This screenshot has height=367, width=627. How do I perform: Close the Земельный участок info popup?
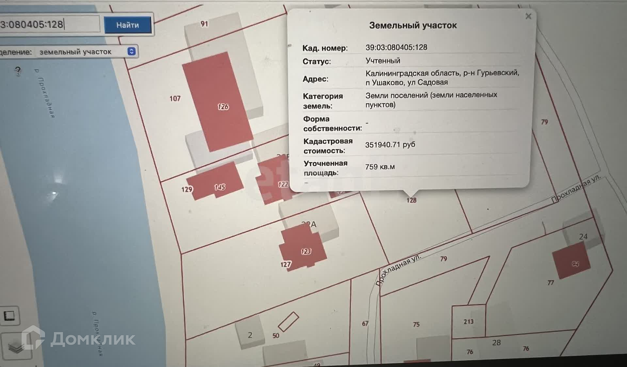[x=528, y=16]
